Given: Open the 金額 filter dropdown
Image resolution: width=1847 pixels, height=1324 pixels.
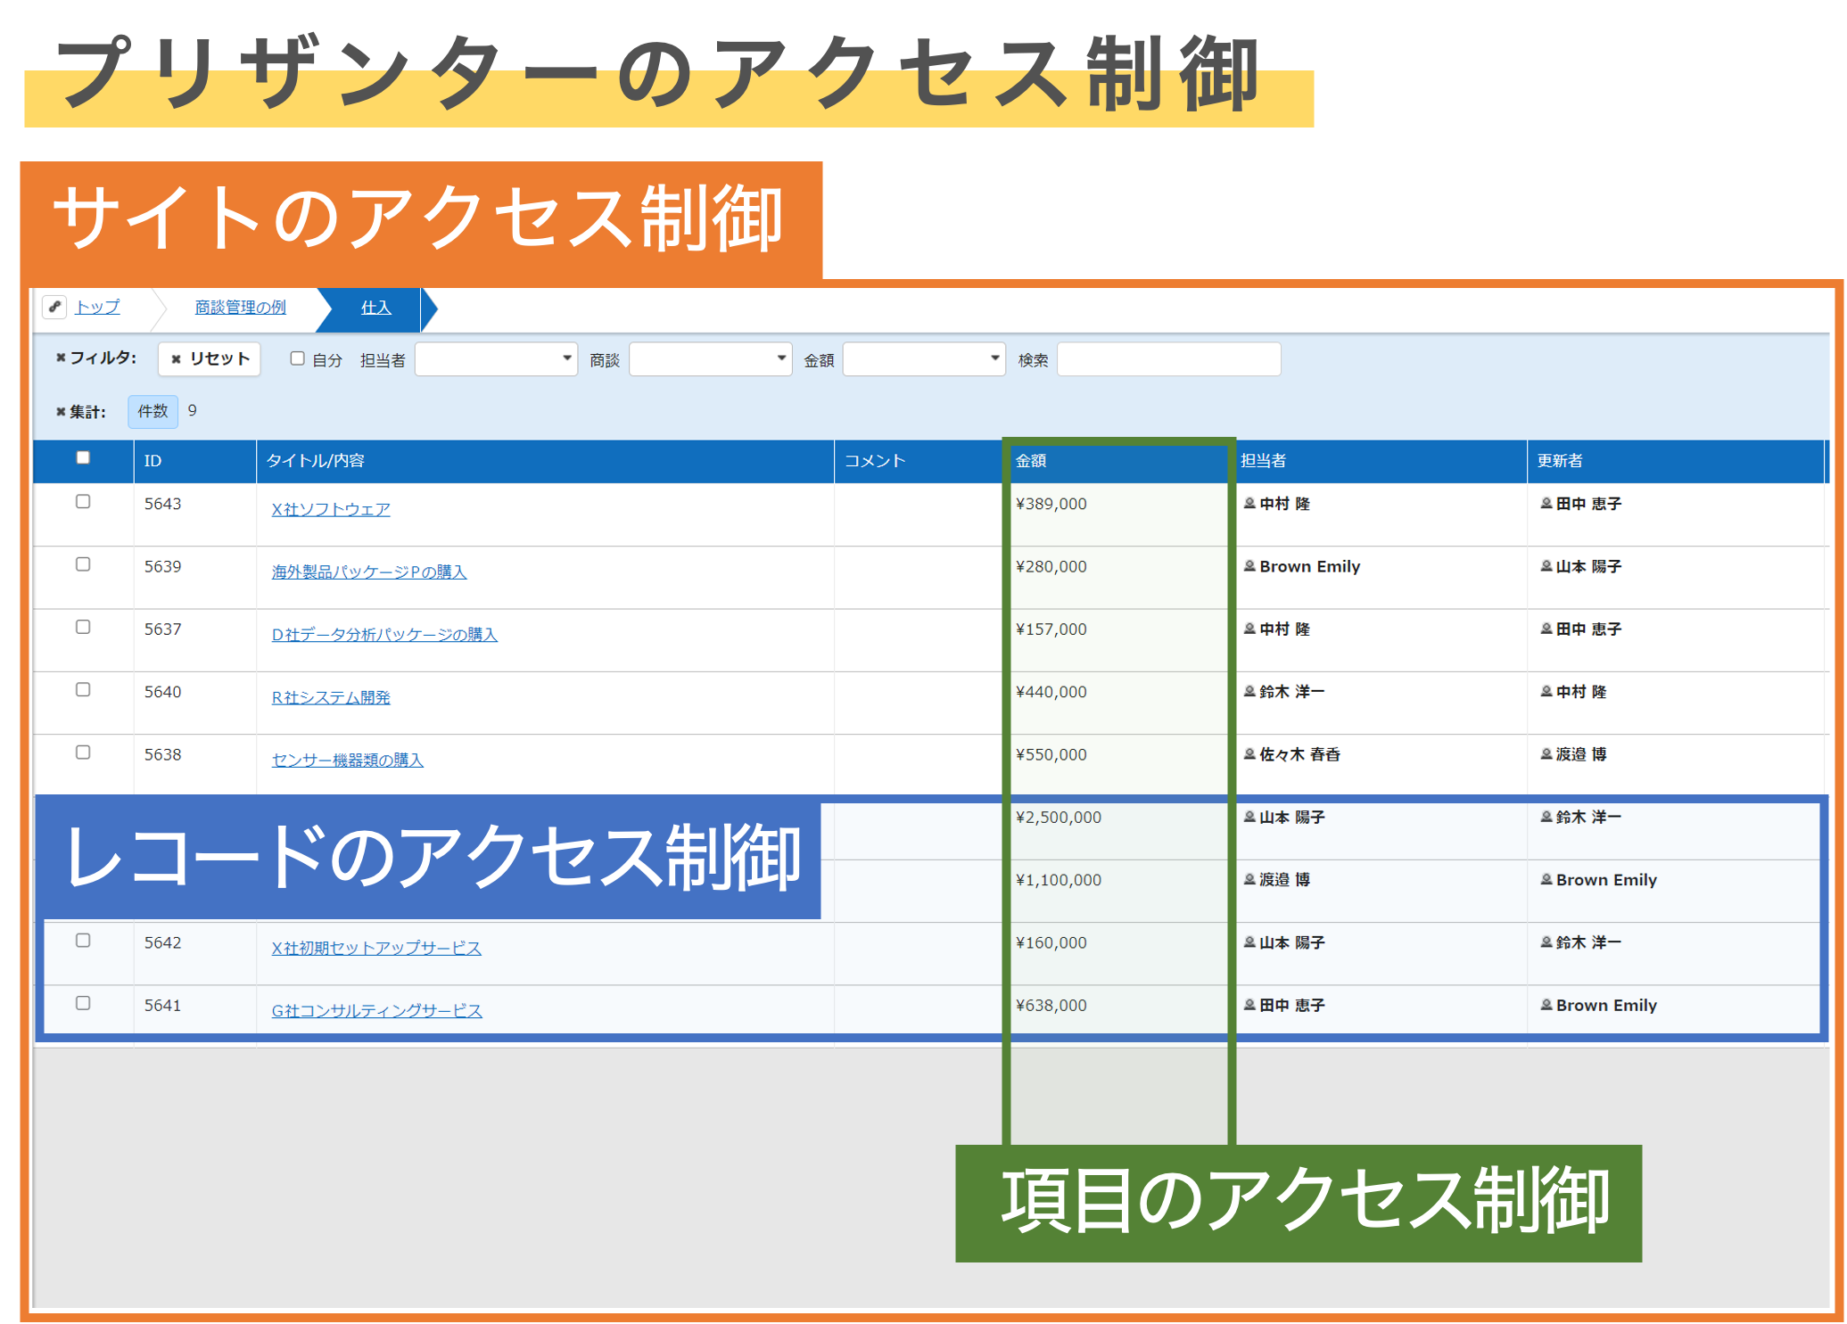Looking at the screenshot, I should [x=924, y=358].
